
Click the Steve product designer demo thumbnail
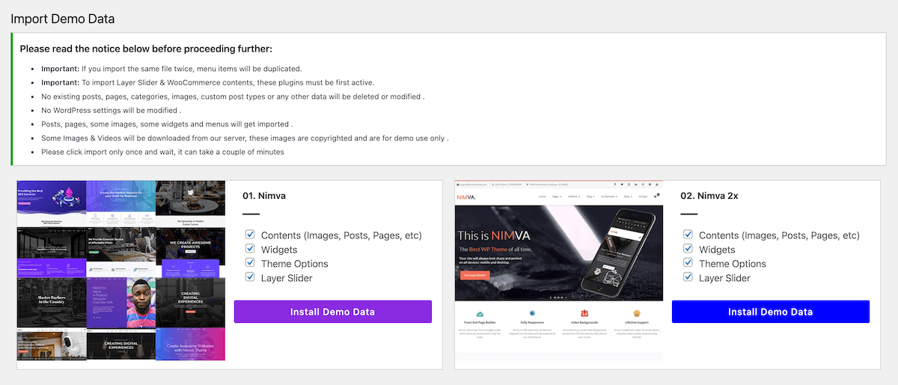coord(121,302)
